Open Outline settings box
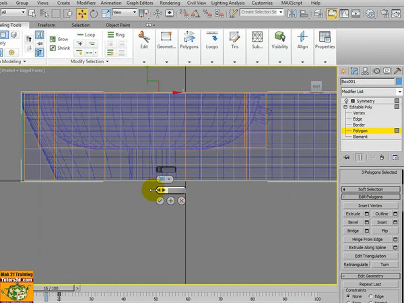The width and height of the screenshot is (404, 303). tap(395, 214)
